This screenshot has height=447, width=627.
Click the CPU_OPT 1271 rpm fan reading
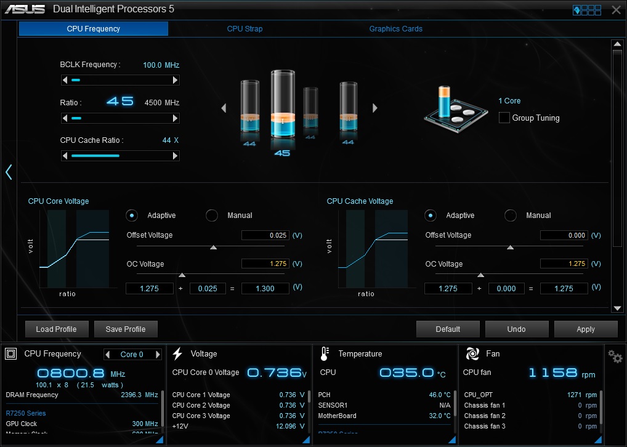(x=582, y=395)
